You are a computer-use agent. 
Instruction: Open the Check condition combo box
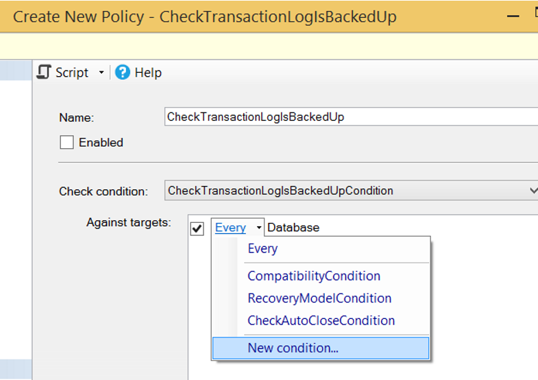tap(351, 191)
